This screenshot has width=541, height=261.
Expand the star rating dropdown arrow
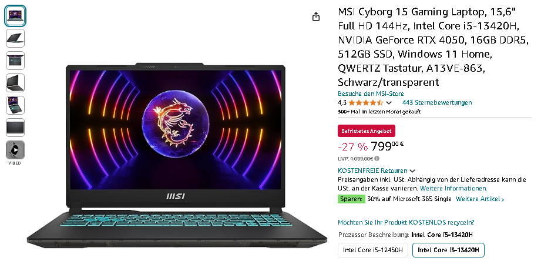coord(389,102)
